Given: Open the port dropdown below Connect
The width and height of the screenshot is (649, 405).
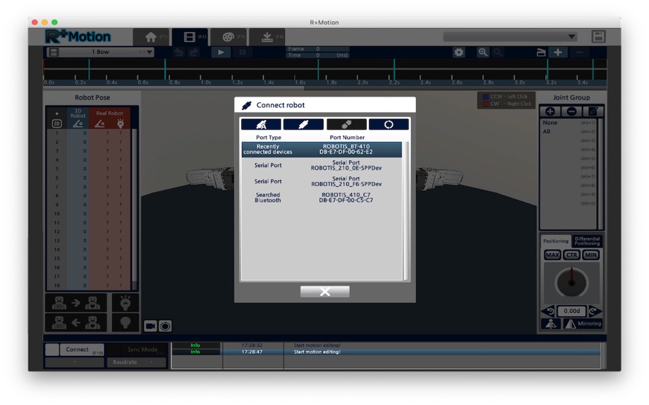Looking at the screenshot, I should (74, 362).
